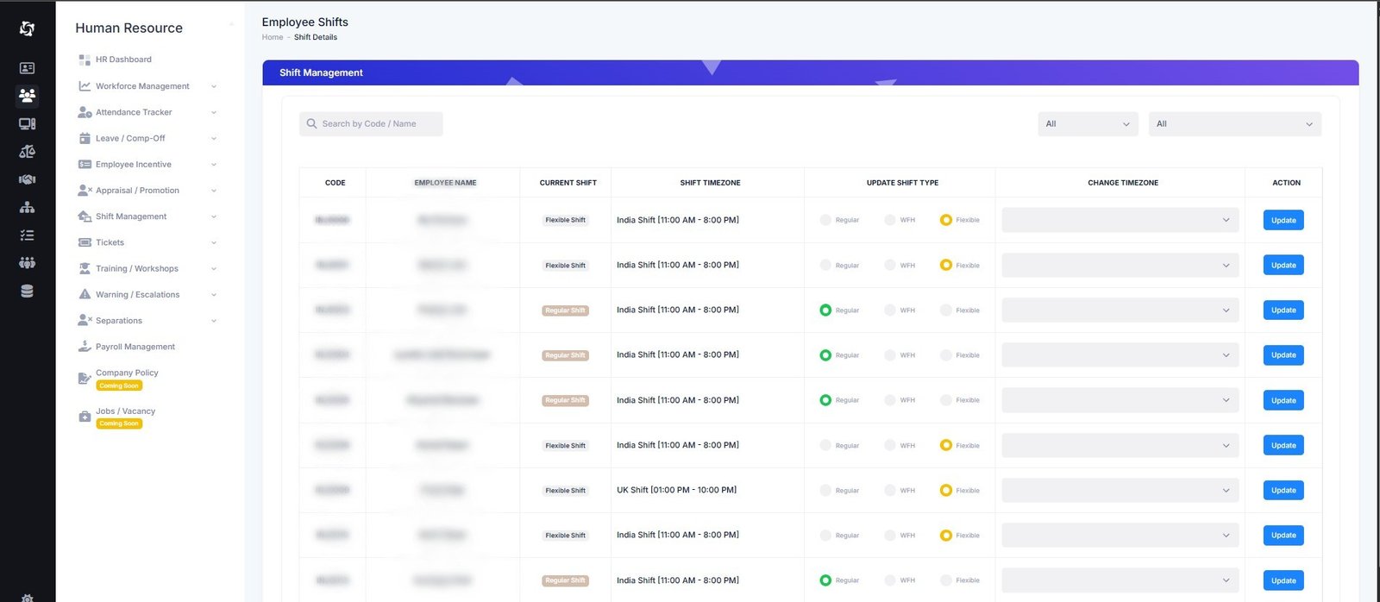Choose Flexible radio in third table row
Image resolution: width=1380 pixels, height=602 pixels.
946,310
